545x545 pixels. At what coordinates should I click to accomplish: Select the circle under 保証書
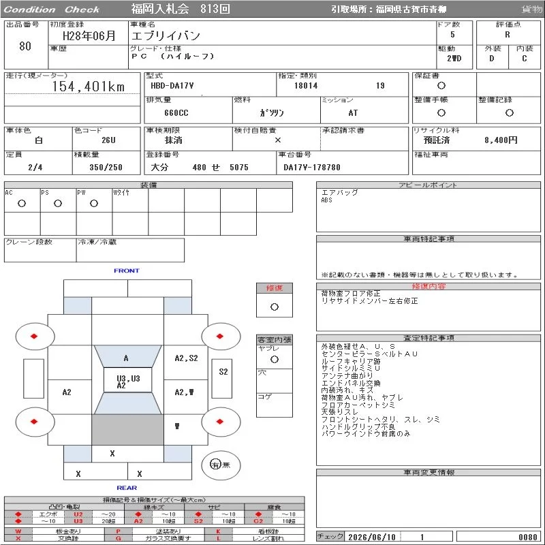pyautogui.click(x=441, y=86)
